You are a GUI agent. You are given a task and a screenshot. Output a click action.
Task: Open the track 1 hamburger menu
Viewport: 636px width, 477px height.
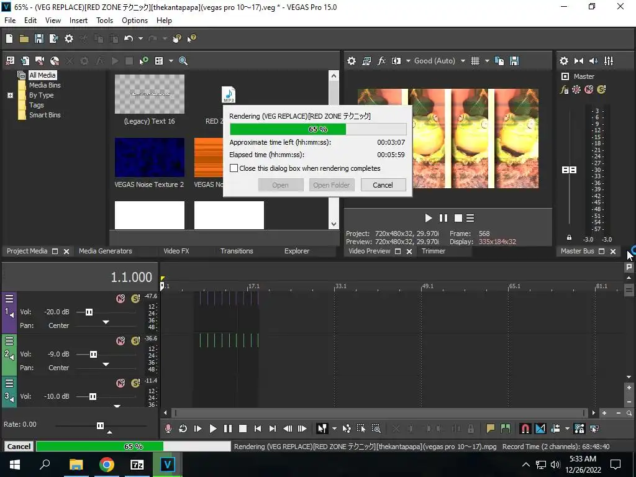(9, 299)
